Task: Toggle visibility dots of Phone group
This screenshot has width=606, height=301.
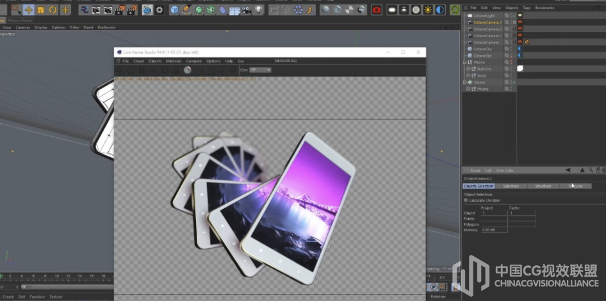Action: click(511, 62)
